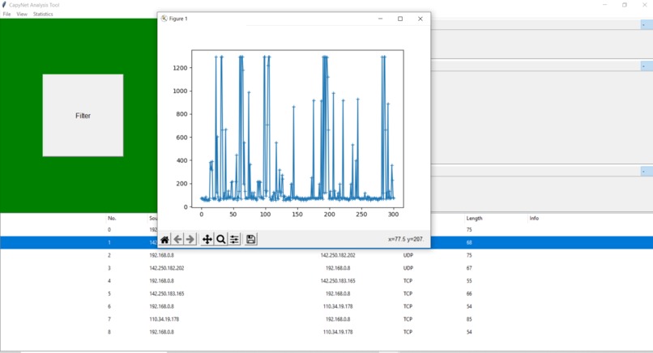Select packet row 7 source 110.34.19.178
653x353 pixels.
(x=164, y=319)
